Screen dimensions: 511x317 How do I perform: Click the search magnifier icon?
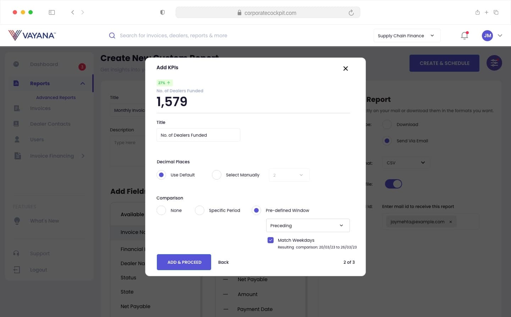[x=112, y=35]
